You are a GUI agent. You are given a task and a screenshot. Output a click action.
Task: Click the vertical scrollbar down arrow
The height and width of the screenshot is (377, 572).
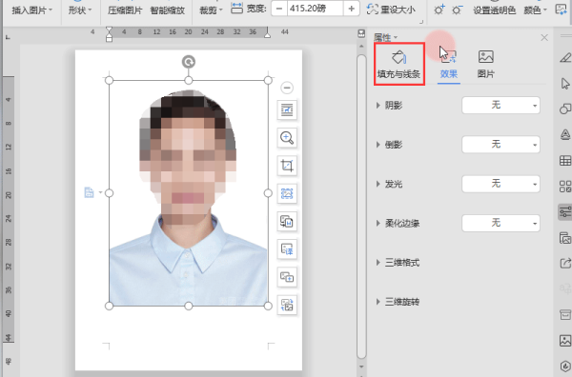pos(361,367)
